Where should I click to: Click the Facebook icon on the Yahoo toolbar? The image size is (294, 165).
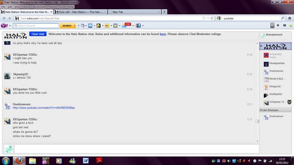(x=138, y=26)
